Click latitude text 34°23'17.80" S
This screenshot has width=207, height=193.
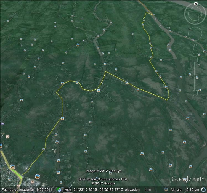tap(85, 190)
